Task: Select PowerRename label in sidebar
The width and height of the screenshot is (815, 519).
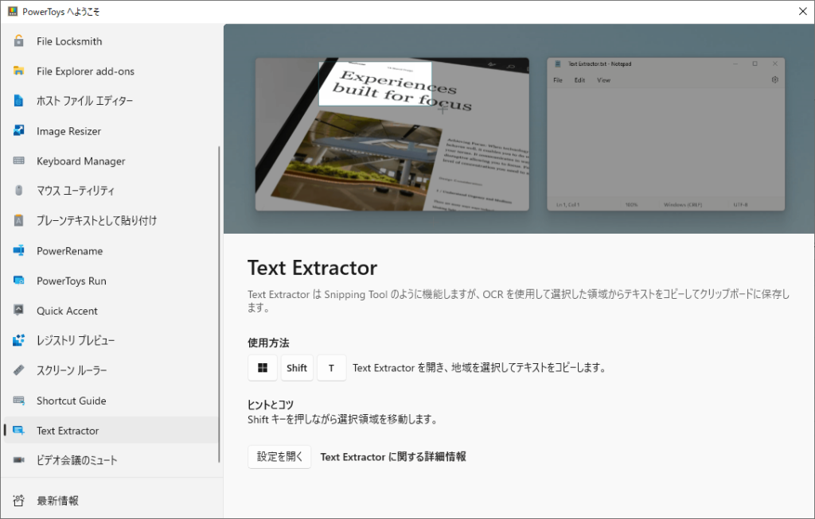Action: click(70, 250)
